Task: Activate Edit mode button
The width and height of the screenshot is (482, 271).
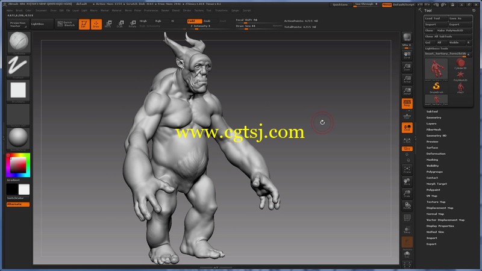Action: coord(84,24)
